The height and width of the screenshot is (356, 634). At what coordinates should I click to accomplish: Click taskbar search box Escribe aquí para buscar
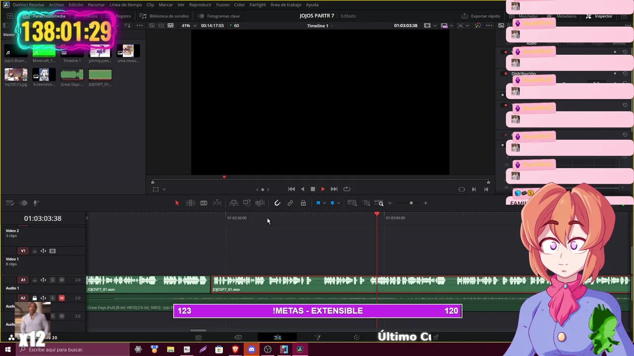coord(73,350)
